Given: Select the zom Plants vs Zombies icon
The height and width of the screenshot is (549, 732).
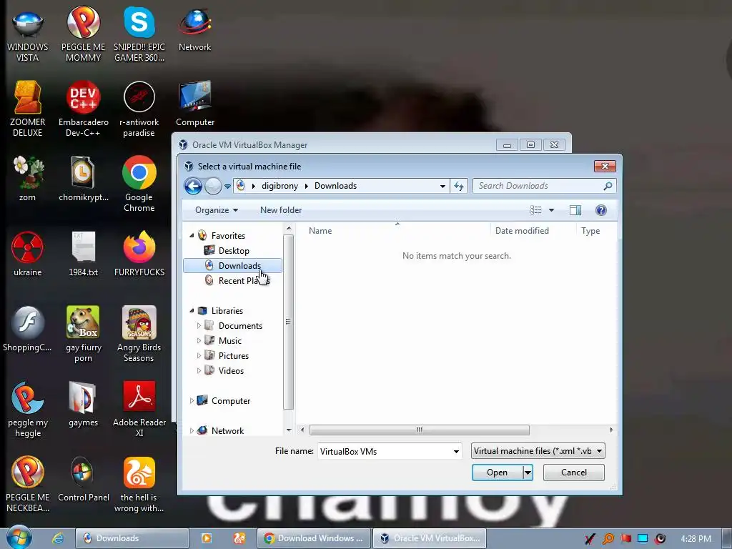Looking at the screenshot, I should (x=28, y=179).
